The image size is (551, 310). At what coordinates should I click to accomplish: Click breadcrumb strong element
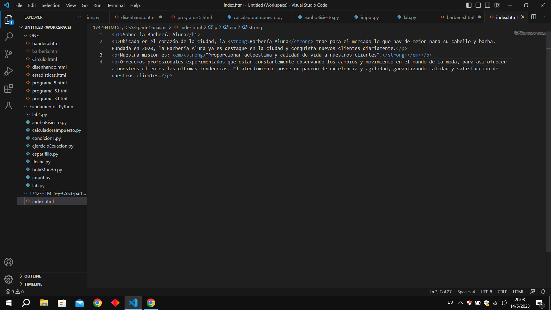(252, 27)
